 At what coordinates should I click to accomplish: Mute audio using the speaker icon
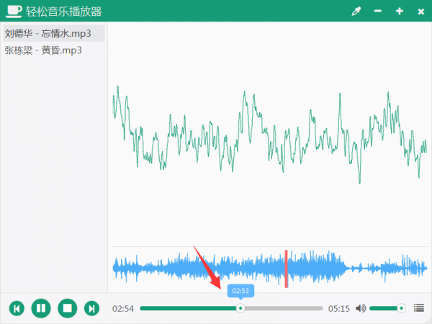361,308
